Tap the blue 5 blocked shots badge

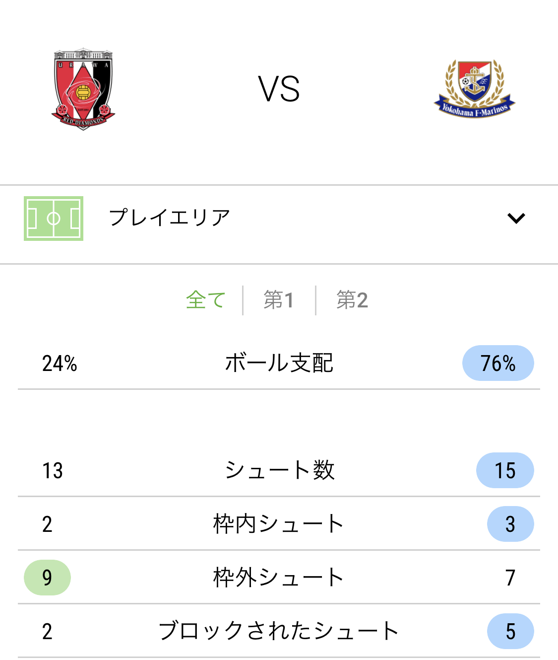510,631
